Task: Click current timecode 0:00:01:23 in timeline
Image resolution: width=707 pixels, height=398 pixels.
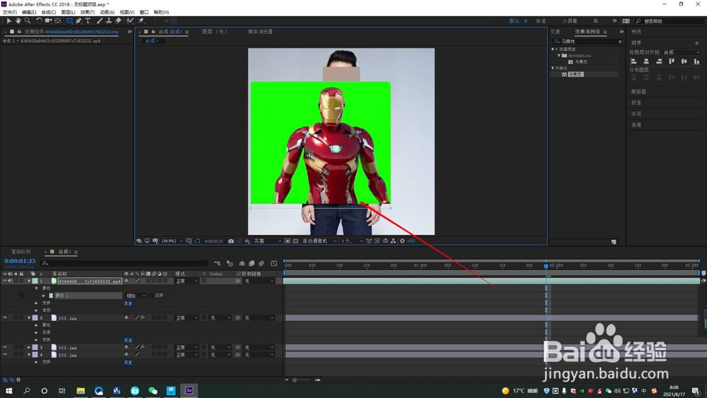Action: coord(20,261)
